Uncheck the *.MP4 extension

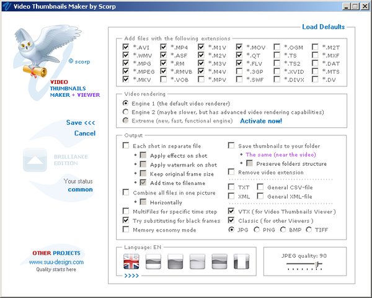[164, 47]
